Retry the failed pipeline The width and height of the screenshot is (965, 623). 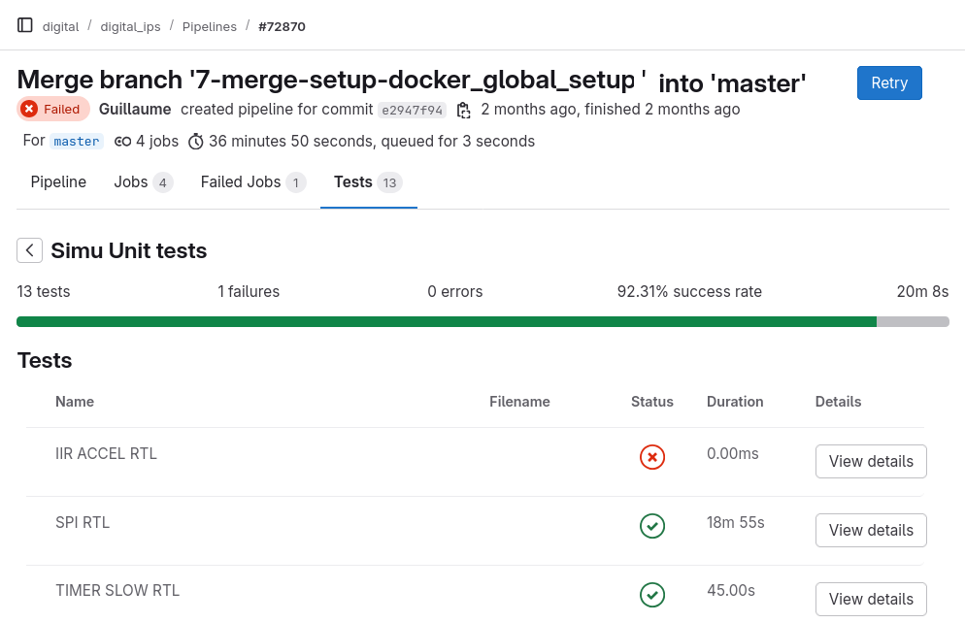click(x=888, y=82)
